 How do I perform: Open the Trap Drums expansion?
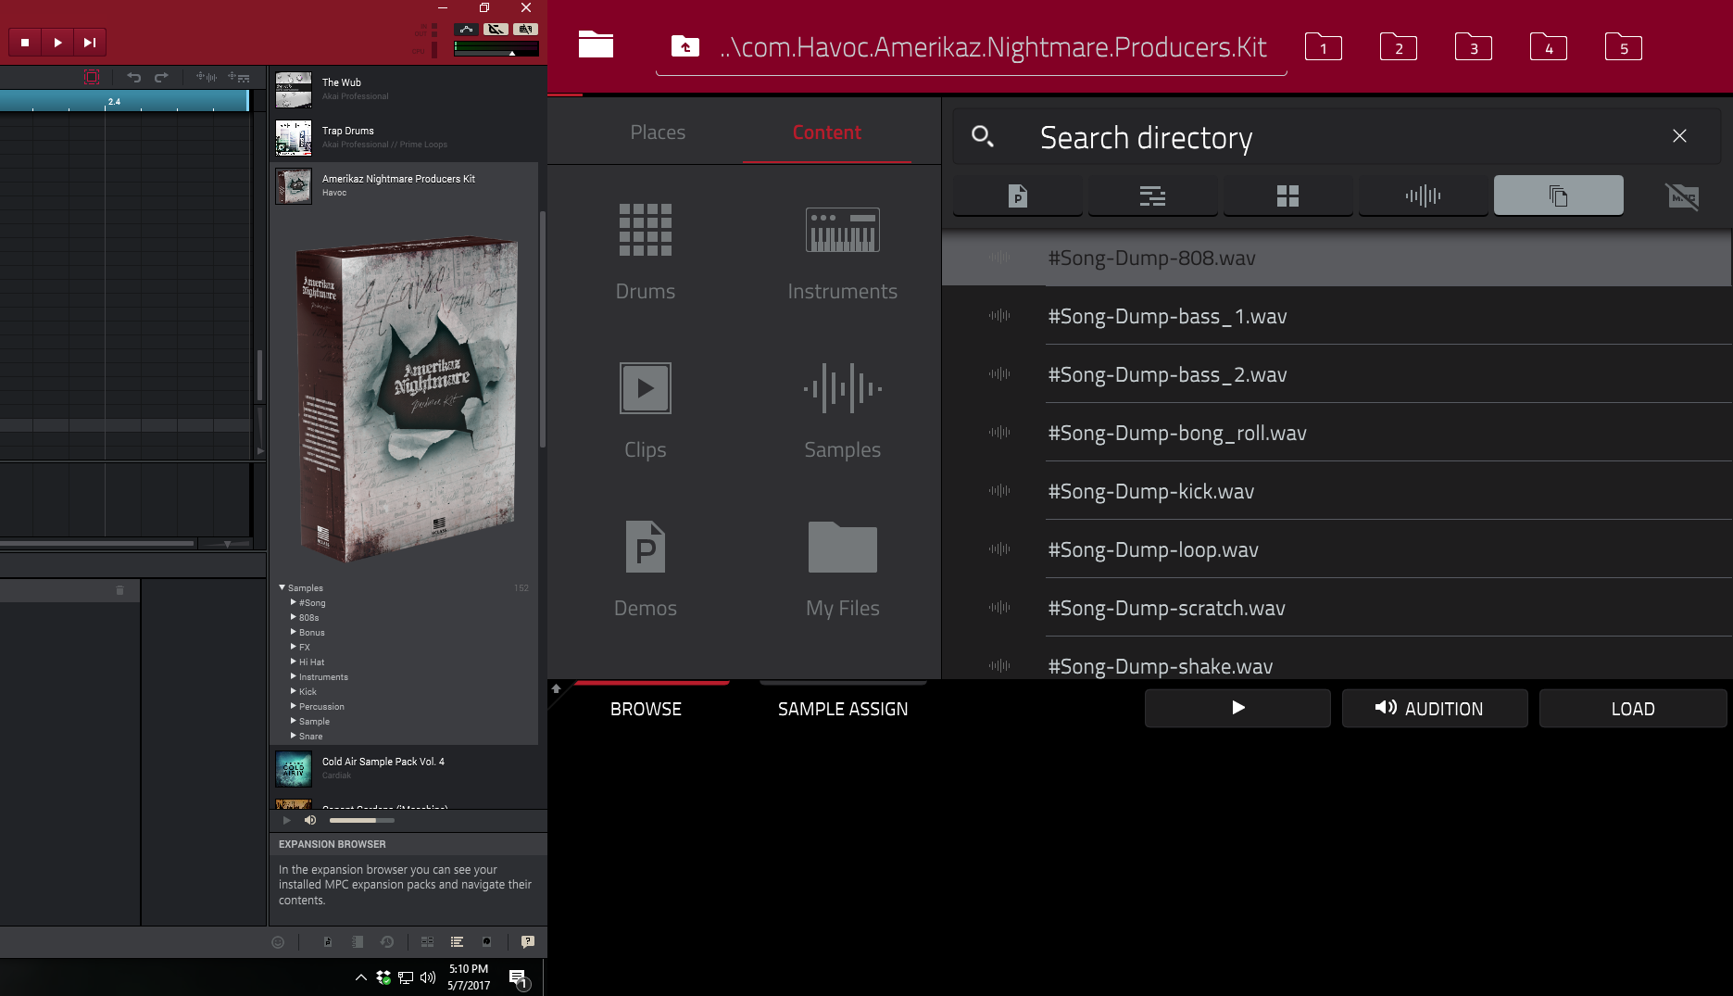403,137
